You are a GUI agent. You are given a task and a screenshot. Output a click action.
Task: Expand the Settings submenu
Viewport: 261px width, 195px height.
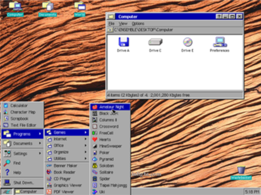pyautogui.click(x=23, y=153)
